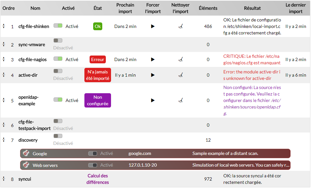Clean the openldap-example import

point(180,100)
